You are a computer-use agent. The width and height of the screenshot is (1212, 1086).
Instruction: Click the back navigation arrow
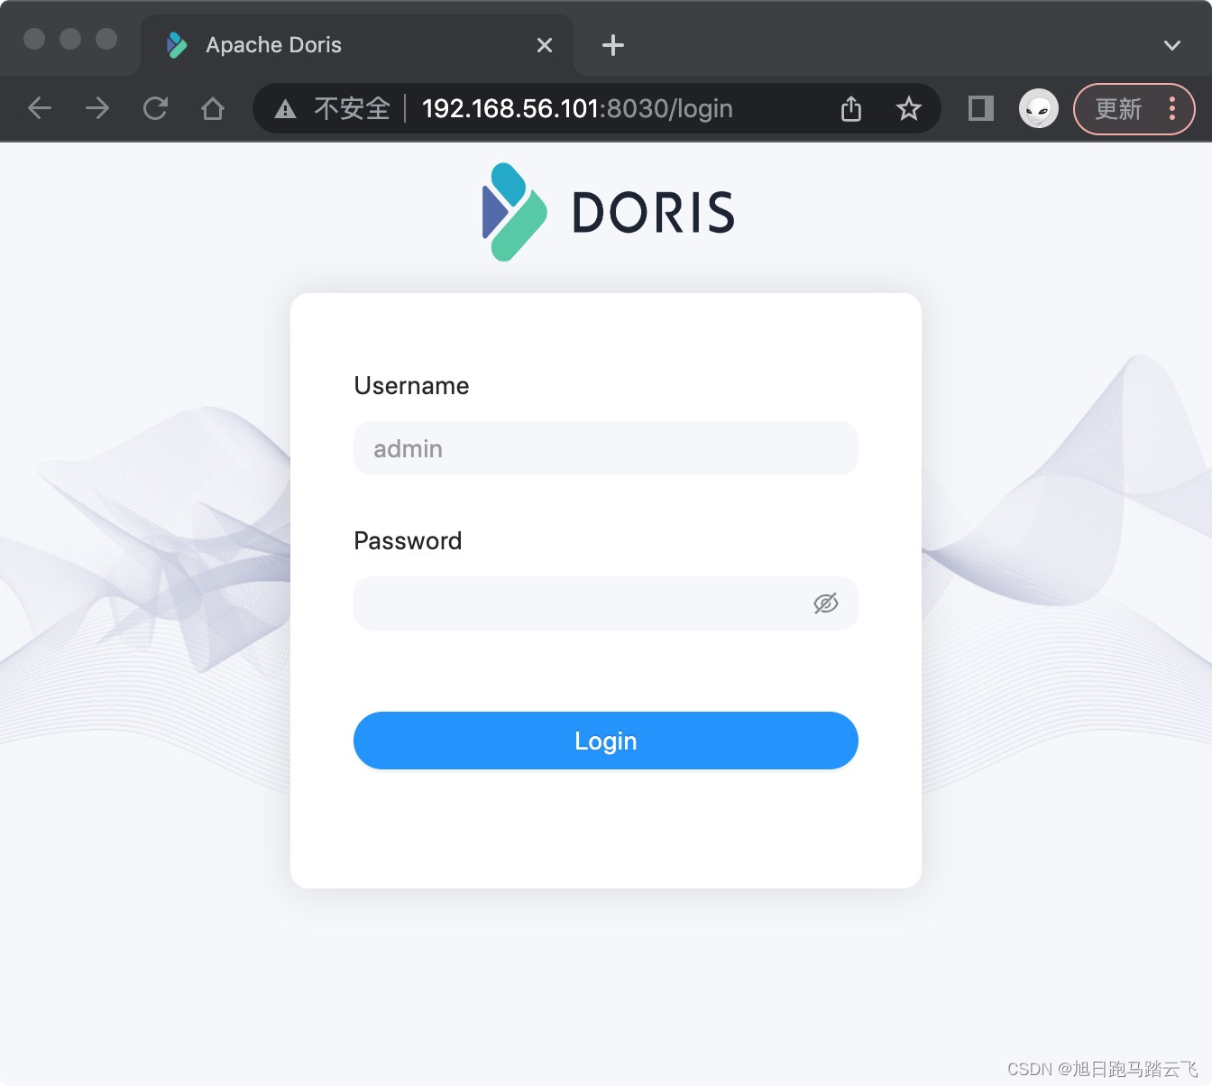[40, 108]
